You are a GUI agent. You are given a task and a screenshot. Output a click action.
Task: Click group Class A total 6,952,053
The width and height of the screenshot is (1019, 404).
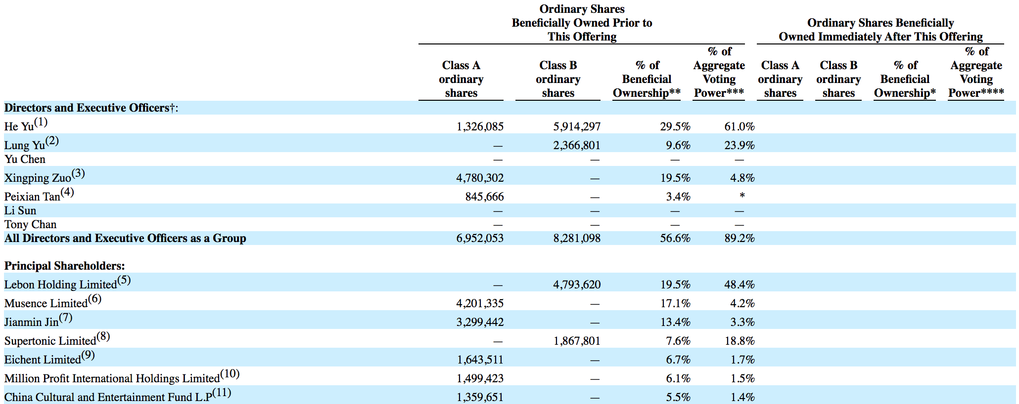point(480,238)
